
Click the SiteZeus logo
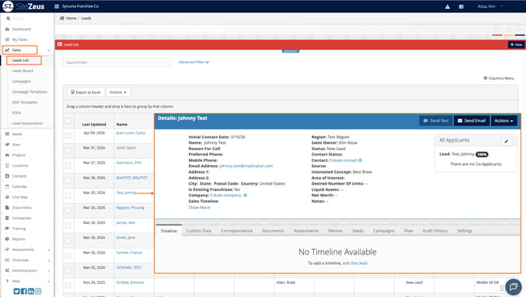click(23, 6)
